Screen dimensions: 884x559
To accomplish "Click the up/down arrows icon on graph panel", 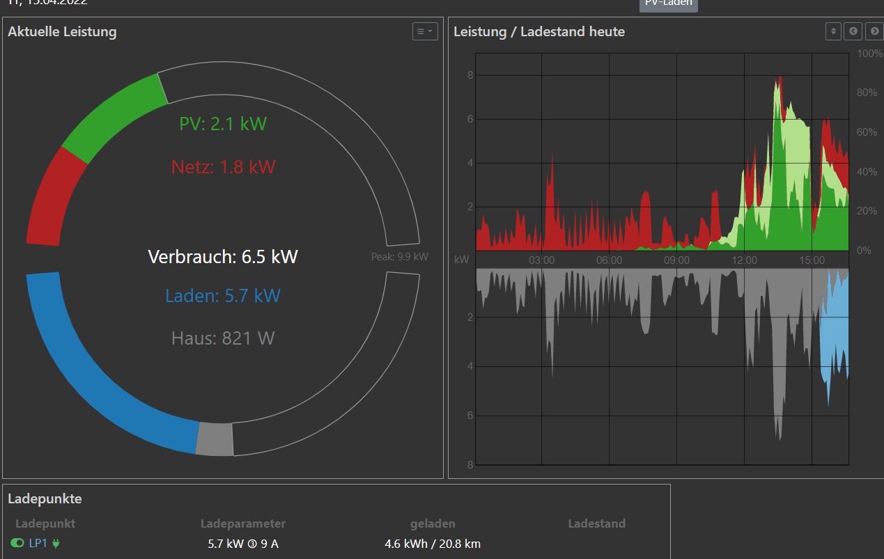I will pos(832,31).
